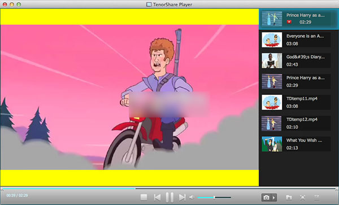Select the highlighted Prince Harry playlist item
This screenshot has width=339, height=205.
pos(299,19)
